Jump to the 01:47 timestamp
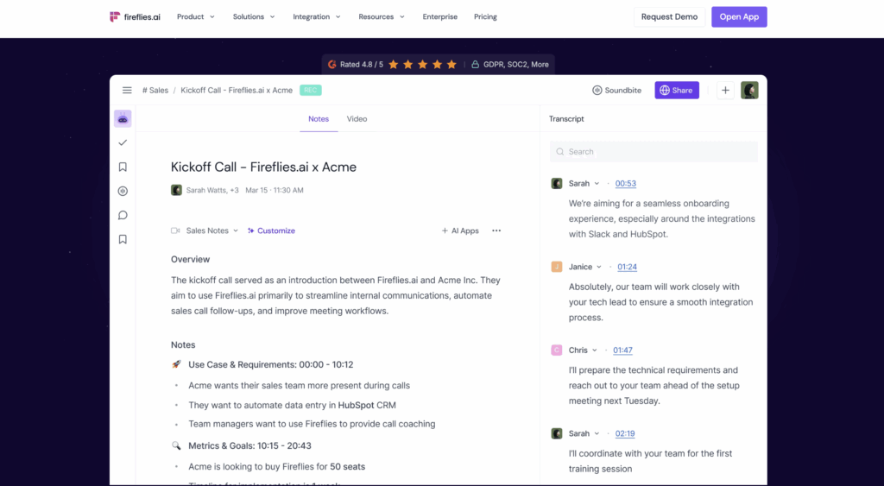The height and width of the screenshot is (486, 884). coord(622,350)
